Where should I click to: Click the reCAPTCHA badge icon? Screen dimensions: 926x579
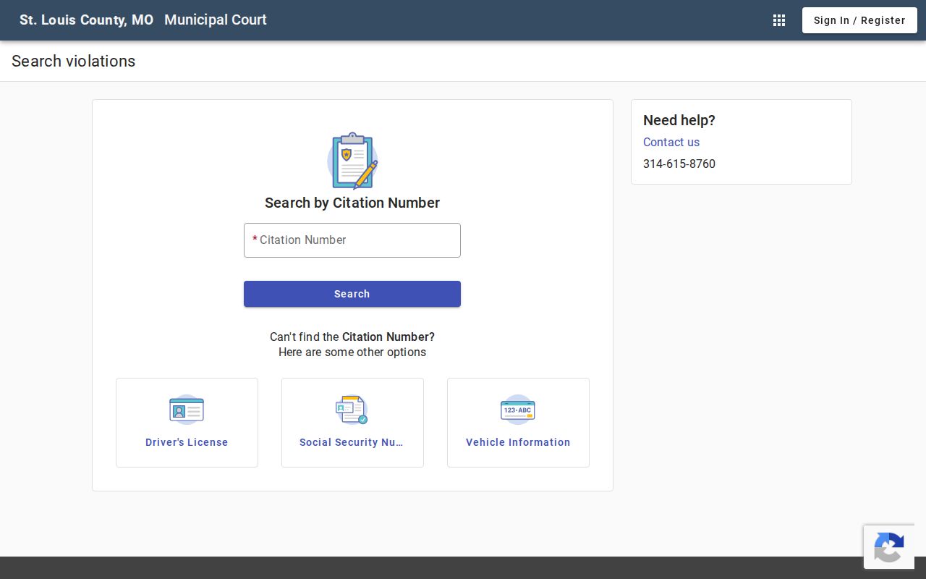click(889, 547)
